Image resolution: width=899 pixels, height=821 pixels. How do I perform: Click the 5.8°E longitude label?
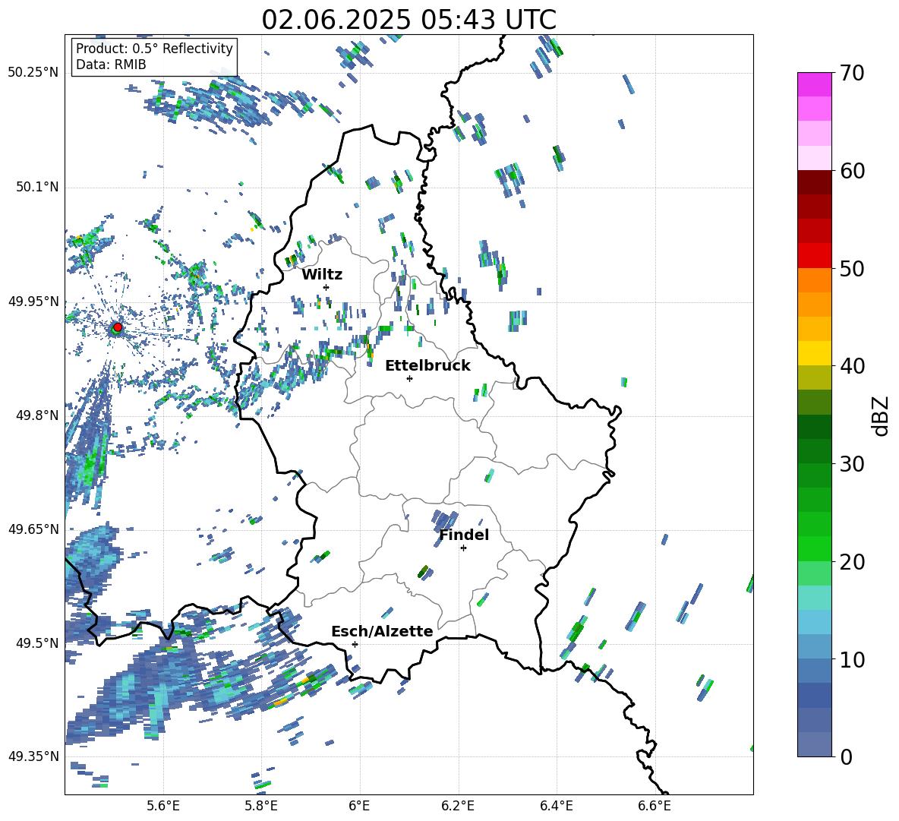tap(261, 806)
